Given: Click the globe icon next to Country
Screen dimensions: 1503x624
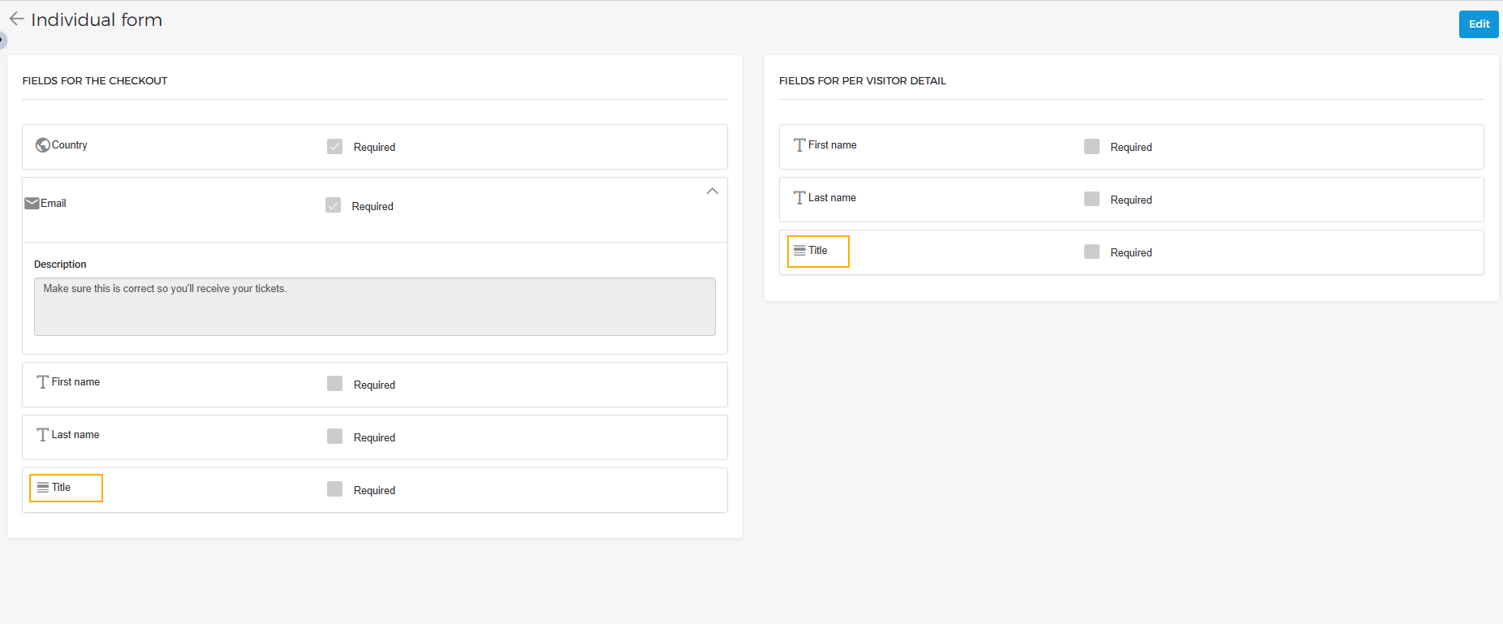Looking at the screenshot, I should coord(43,145).
